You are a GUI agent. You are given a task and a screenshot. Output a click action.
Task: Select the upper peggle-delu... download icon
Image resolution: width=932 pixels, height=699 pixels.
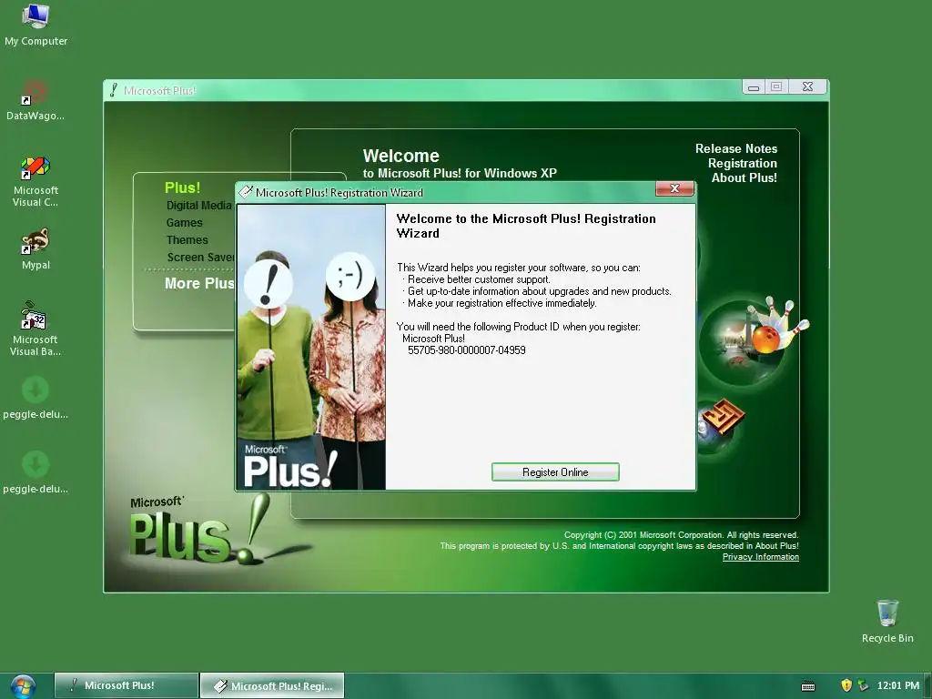35,398
